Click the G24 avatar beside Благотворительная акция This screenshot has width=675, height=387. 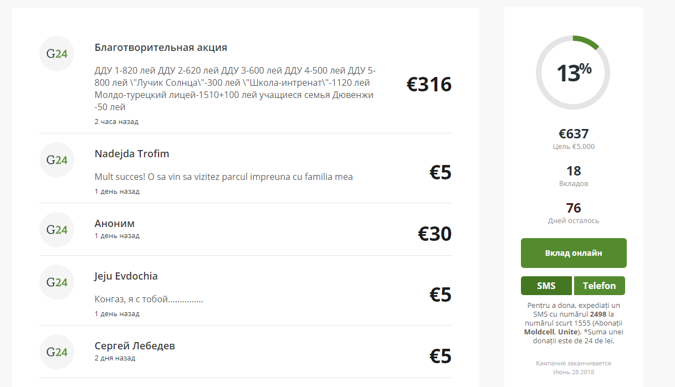coord(57,54)
